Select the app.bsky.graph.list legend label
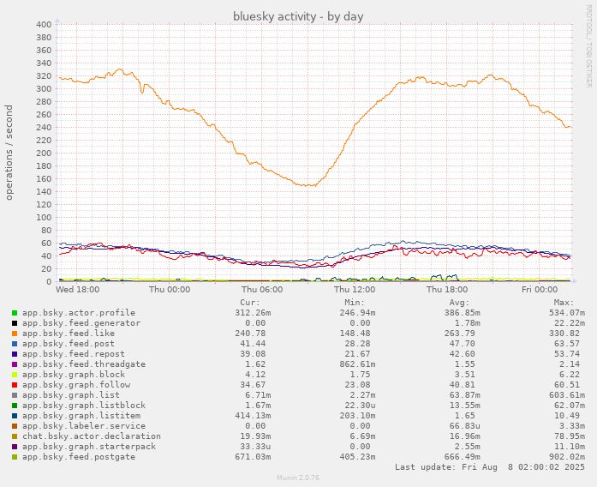 [71, 395]
